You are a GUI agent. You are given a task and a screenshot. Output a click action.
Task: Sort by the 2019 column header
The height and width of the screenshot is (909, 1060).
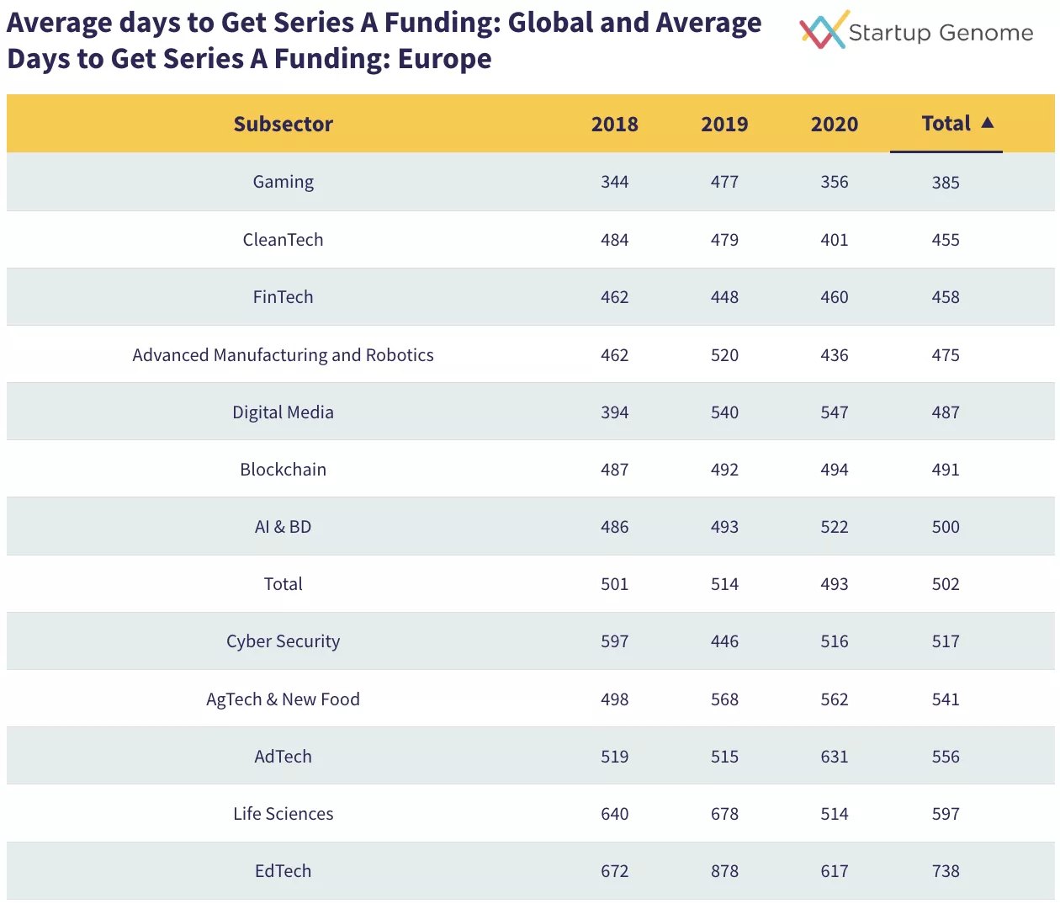(724, 124)
